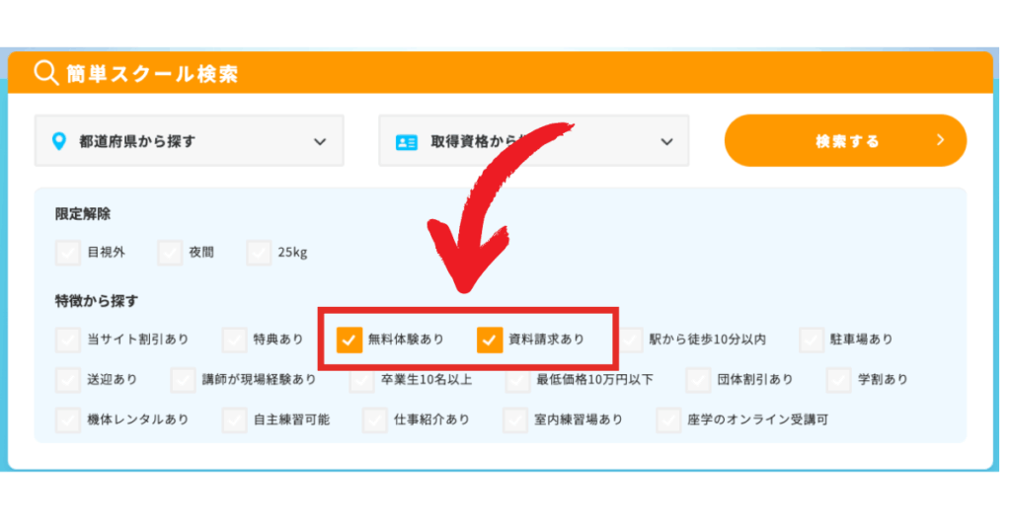Select 座学のオンライン受講可 checkbox

669,419
